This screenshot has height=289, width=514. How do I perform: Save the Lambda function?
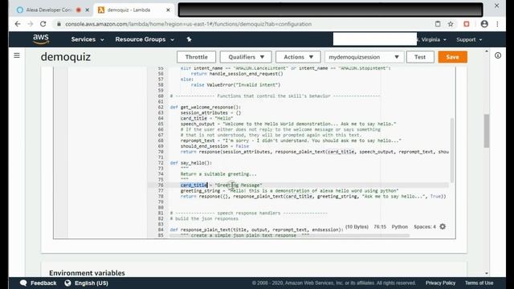click(x=453, y=57)
